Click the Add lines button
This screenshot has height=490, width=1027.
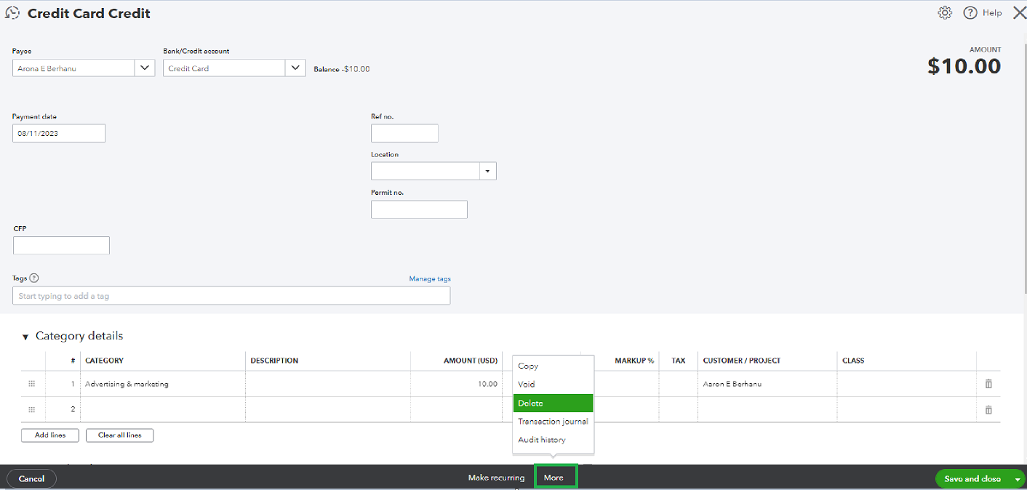coord(50,435)
